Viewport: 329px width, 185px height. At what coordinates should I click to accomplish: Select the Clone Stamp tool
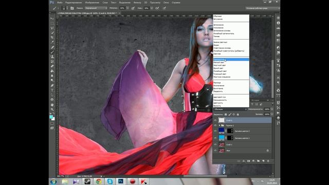52,57
